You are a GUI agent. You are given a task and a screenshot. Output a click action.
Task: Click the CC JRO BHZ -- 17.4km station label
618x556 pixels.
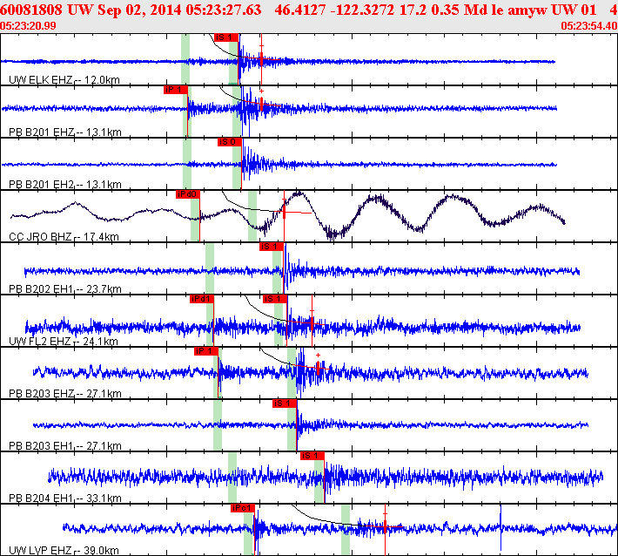point(64,237)
